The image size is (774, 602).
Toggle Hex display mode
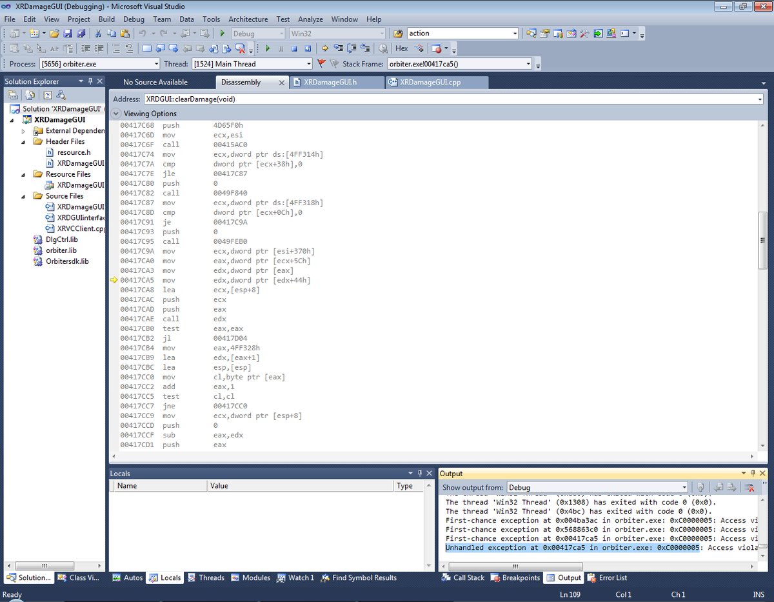point(401,48)
